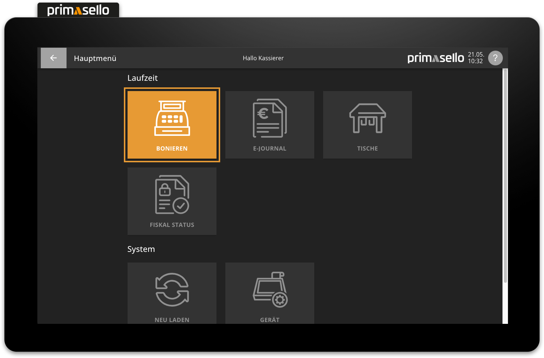Open the Bonieren cash register function

pos(172,125)
